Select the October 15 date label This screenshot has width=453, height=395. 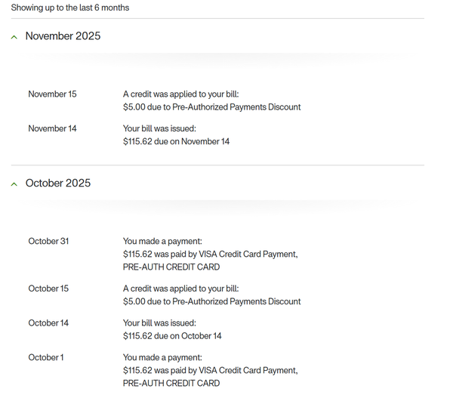(48, 289)
